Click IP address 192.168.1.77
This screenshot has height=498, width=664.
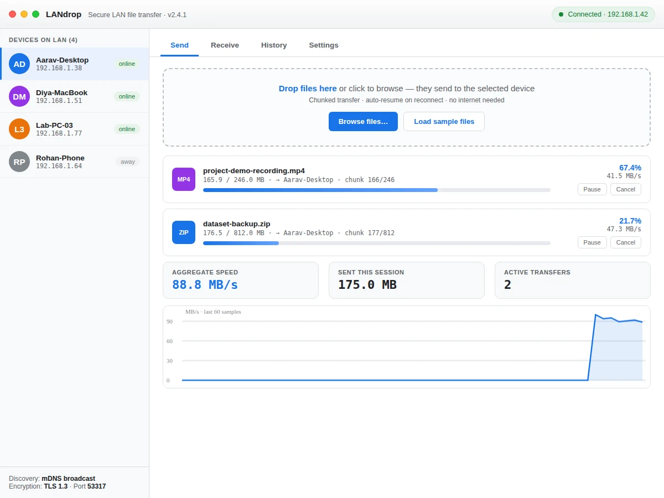(59, 133)
